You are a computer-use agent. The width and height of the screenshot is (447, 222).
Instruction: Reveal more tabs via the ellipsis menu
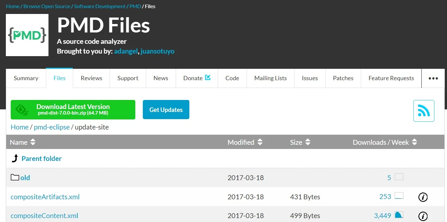pos(433,78)
